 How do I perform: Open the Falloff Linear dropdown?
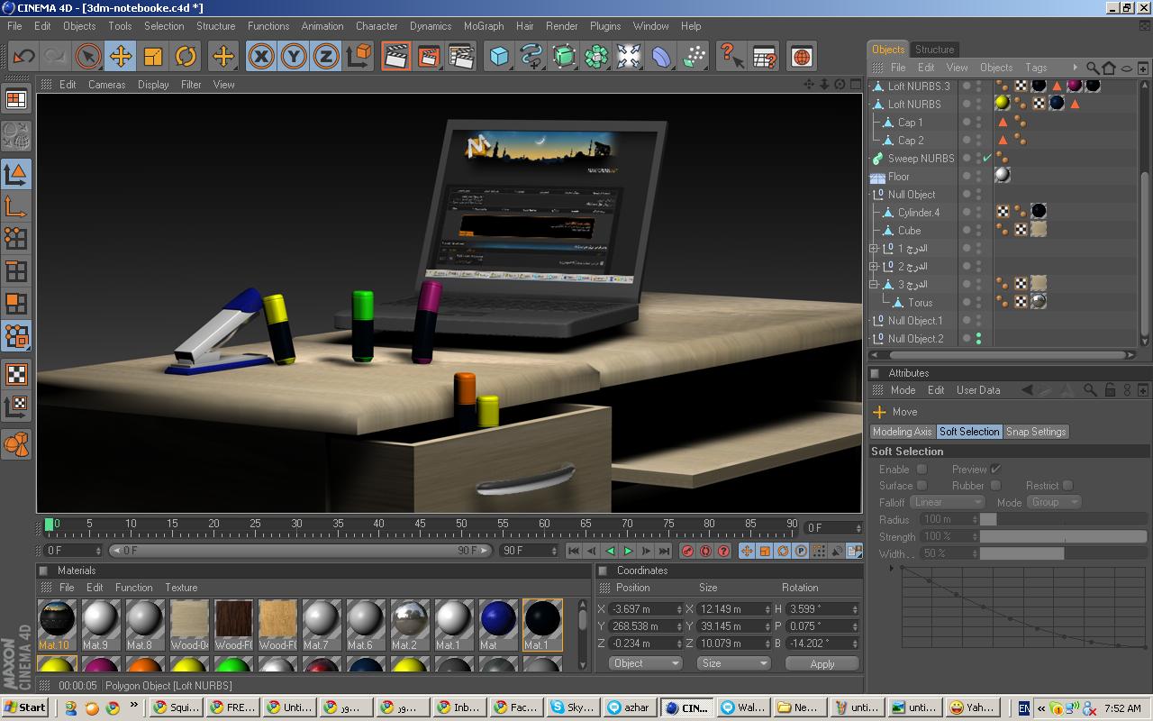947,502
